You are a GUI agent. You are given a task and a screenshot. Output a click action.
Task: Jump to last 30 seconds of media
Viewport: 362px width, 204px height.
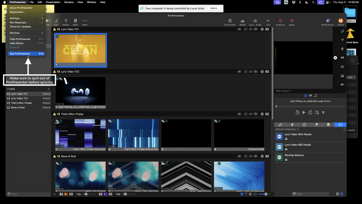[x=317, y=112]
